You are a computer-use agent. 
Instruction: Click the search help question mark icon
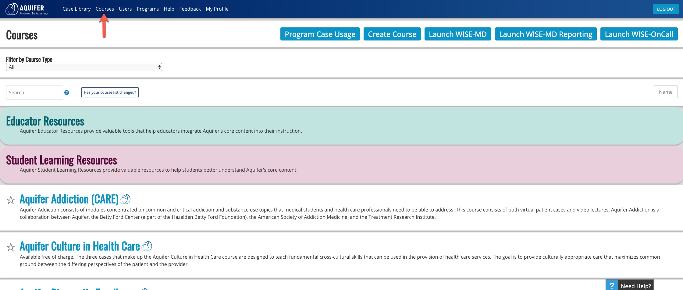click(67, 93)
